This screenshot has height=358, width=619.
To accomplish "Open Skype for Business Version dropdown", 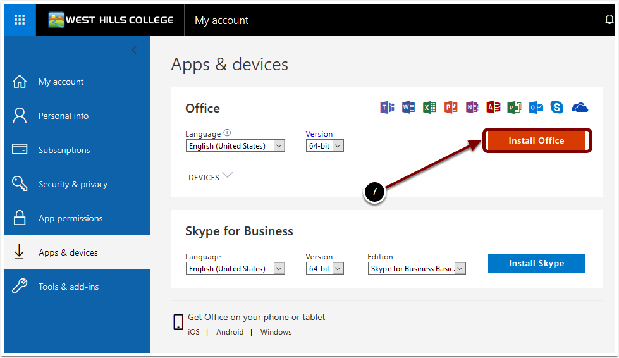I will pos(324,268).
